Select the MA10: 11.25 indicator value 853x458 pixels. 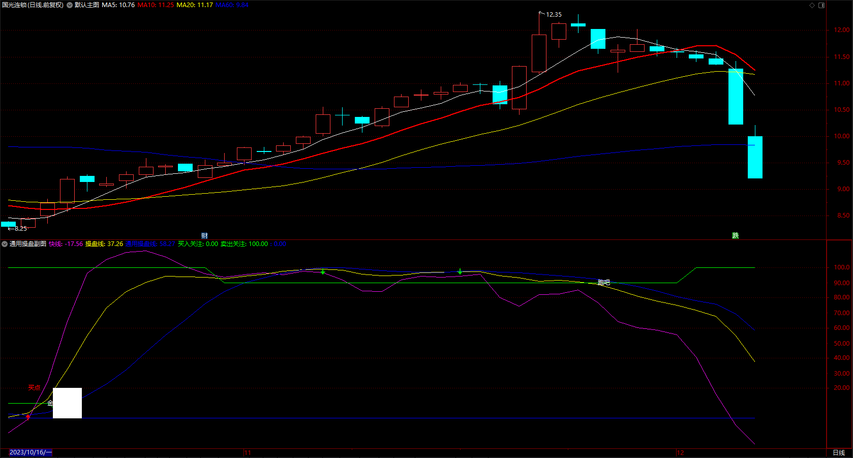click(x=156, y=5)
